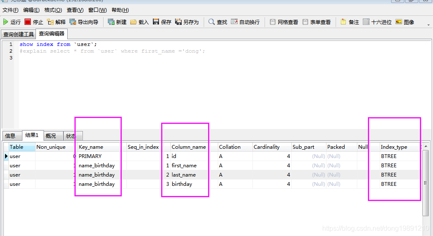Click the Key_name column header

tap(91, 147)
